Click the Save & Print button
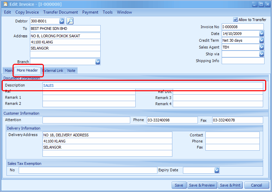The width and height of the screenshot is (272, 192). pos(230,185)
